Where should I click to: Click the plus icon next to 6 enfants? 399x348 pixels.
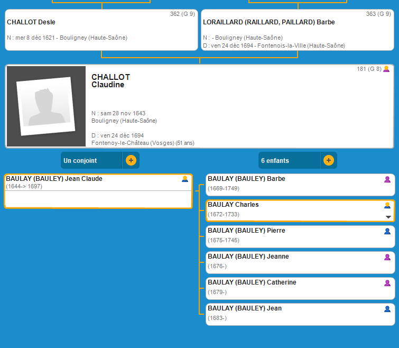coord(328,160)
